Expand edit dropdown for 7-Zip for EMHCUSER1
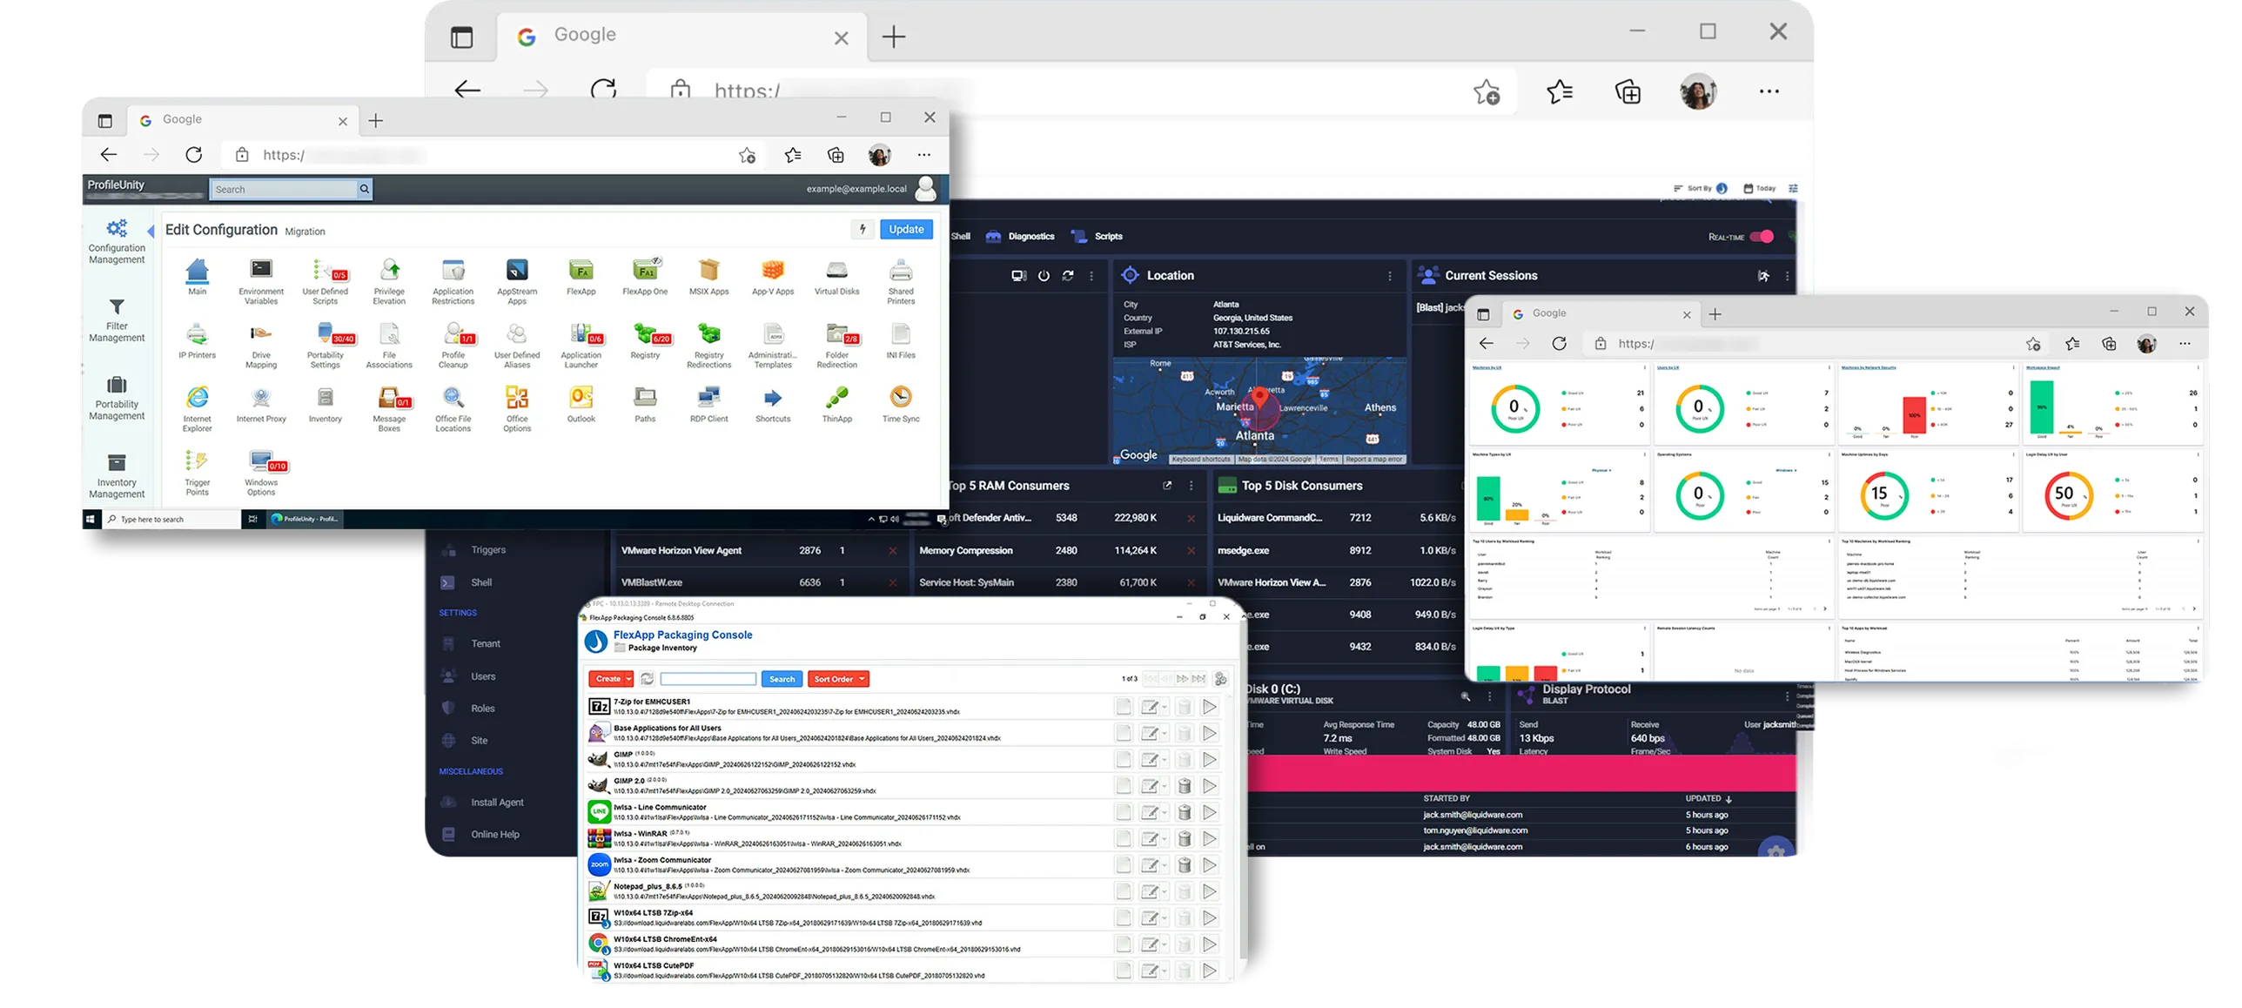Viewport: 2242px width, 1008px height. tap(1164, 708)
